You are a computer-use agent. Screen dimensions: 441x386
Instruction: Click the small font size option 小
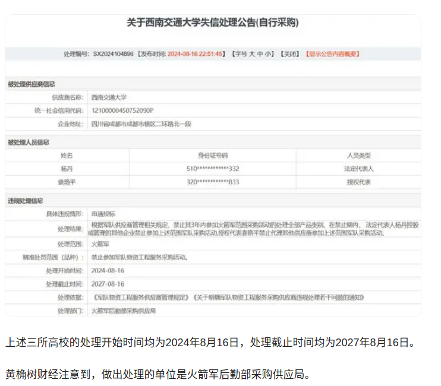point(267,54)
